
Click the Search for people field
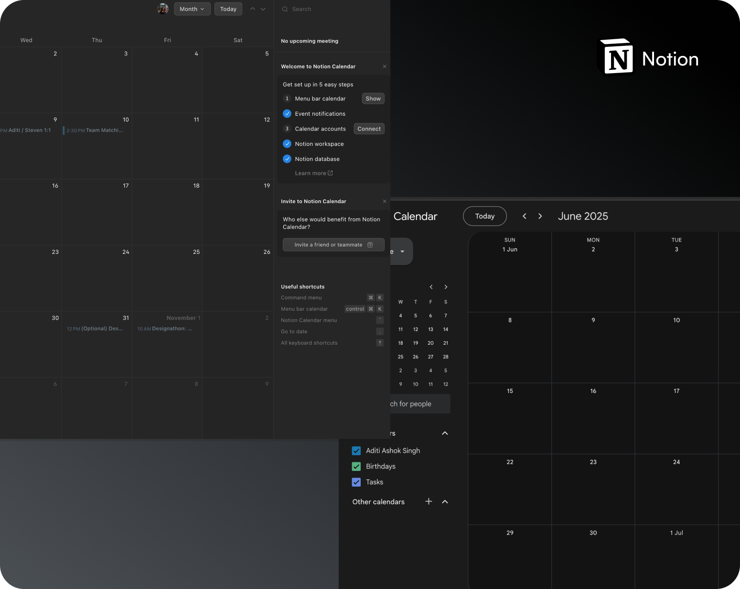[419, 404]
